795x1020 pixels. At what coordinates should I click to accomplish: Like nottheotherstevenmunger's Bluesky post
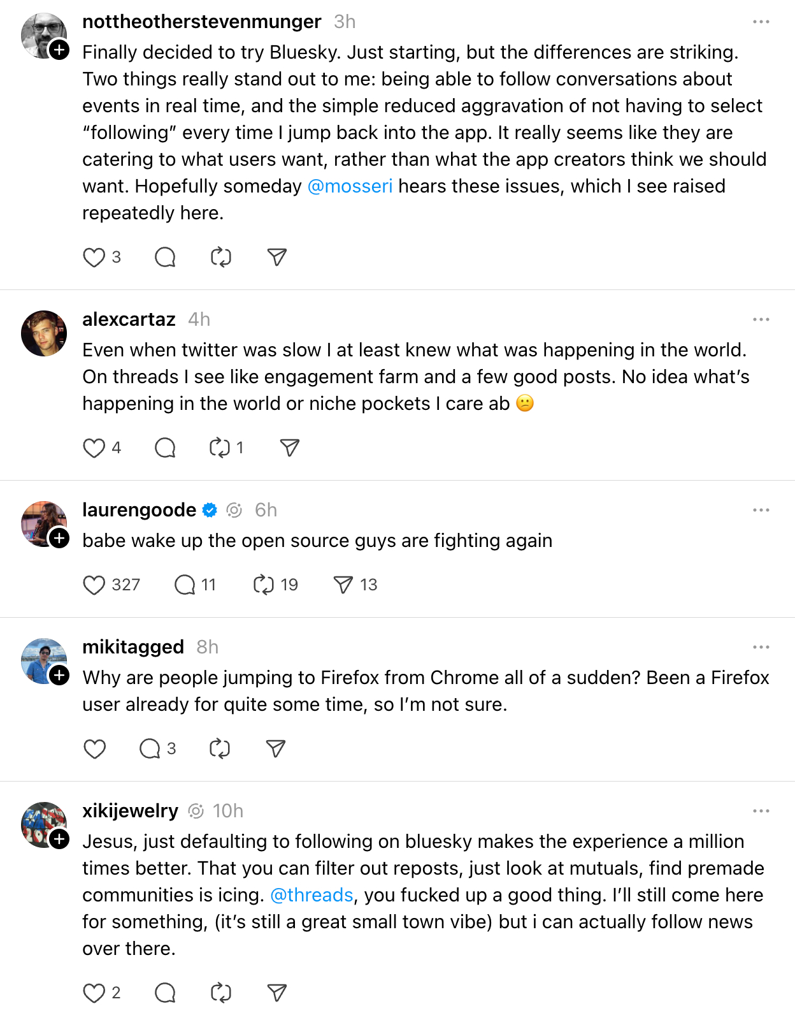(94, 258)
